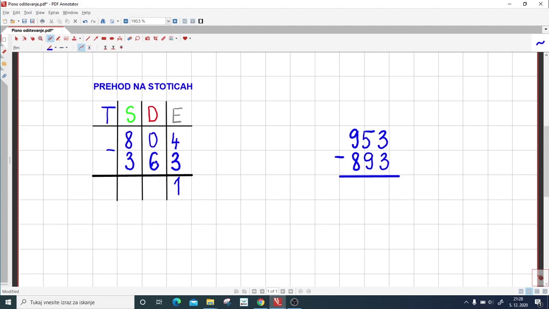Choose the Stamp tool

coord(74,39)
